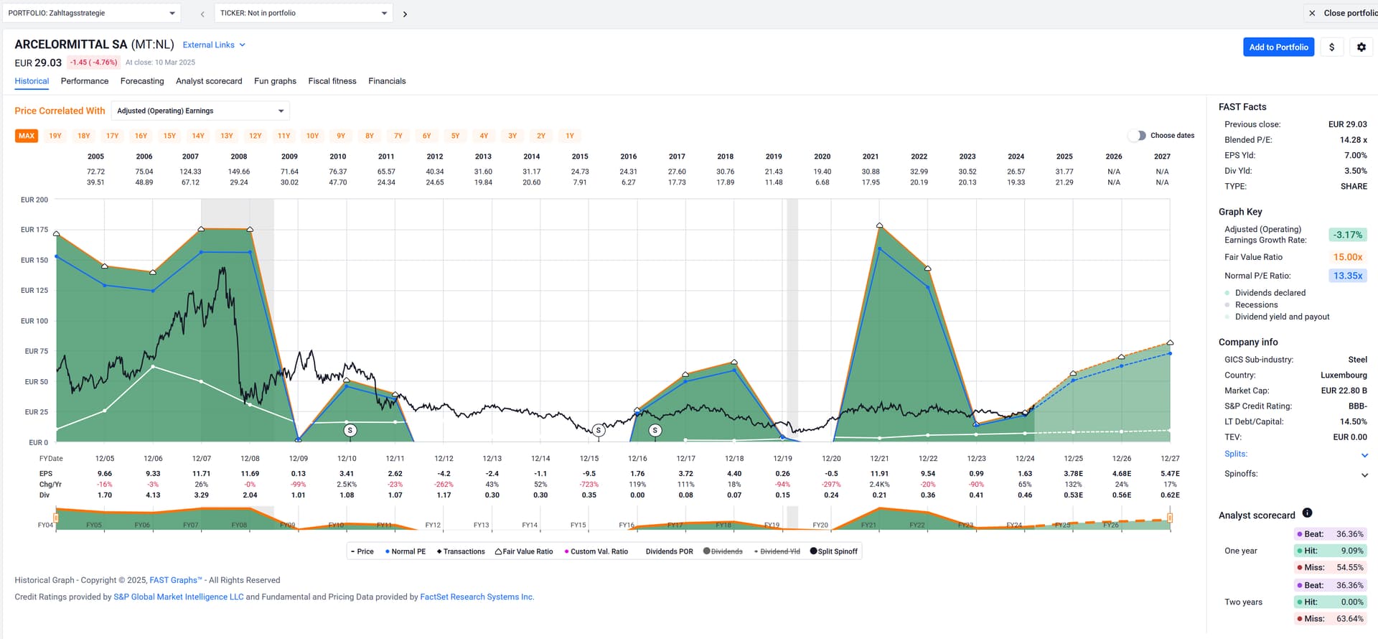Open the Financials tab
Viewport: 1378px width, 639px height.
click(387, 81)
